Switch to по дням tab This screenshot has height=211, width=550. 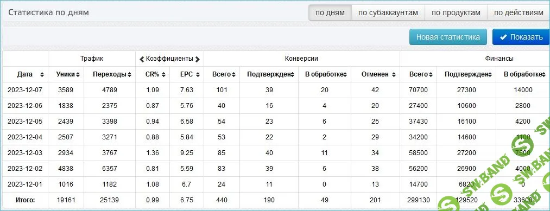click(x=330, y=13)
